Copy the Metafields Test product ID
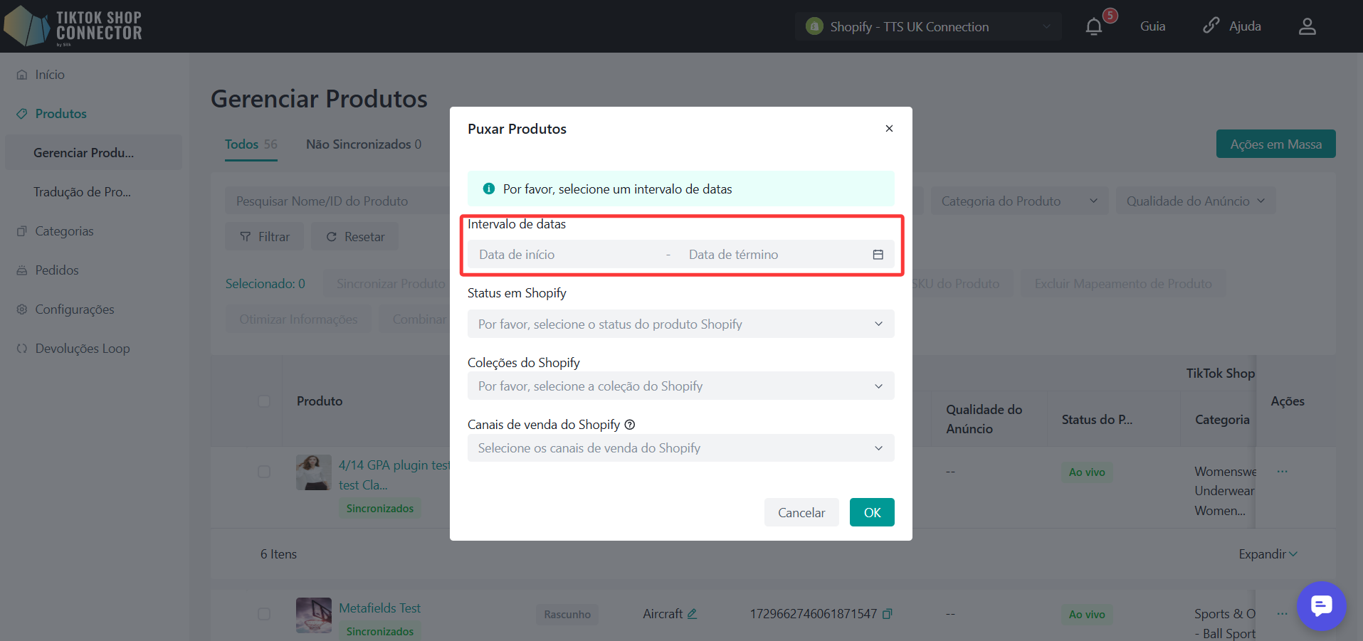The image size is (1363, 641). click(888, 614)
